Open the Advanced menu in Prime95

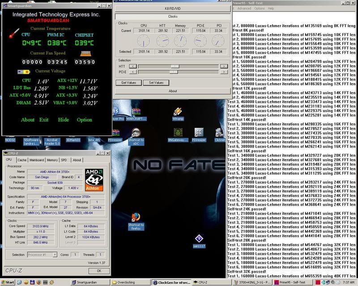point(244,8)
